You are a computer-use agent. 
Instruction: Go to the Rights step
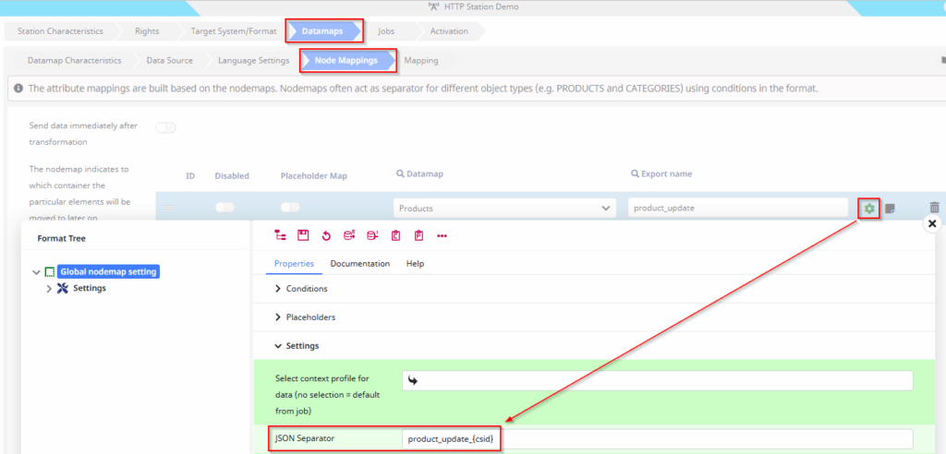coord(147,31)
